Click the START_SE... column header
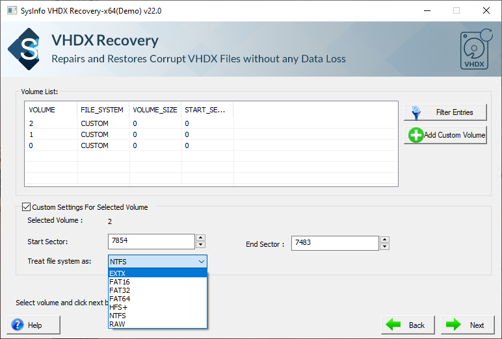Viewport: 502px width, 339px height. click(x=207, y=110)
